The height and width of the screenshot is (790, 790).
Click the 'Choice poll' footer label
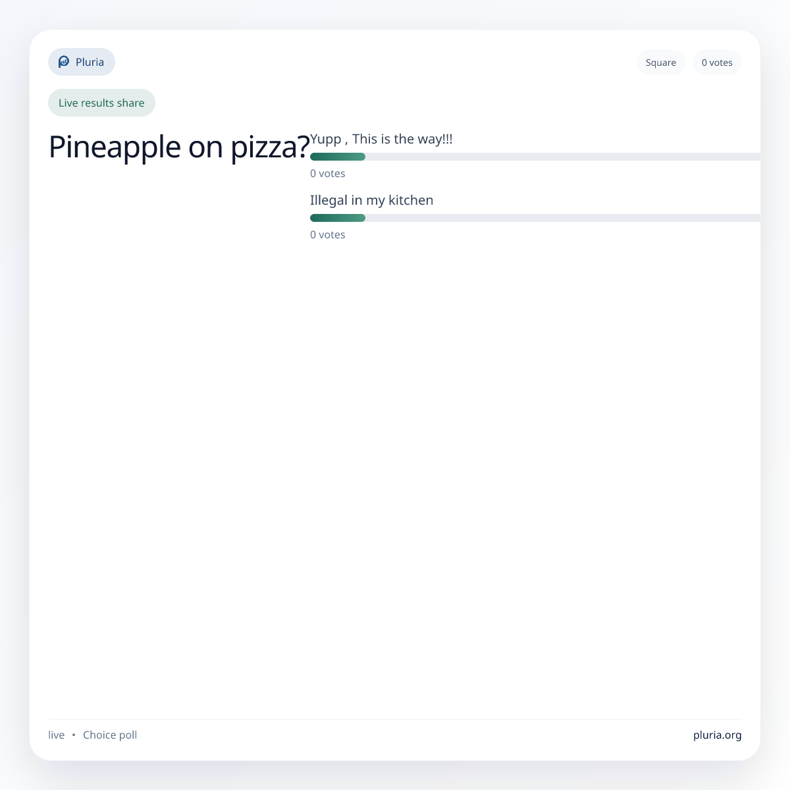pos(110,735)
